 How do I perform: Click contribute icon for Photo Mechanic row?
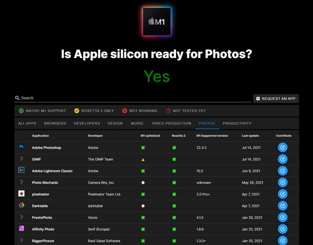click(283, 183)
